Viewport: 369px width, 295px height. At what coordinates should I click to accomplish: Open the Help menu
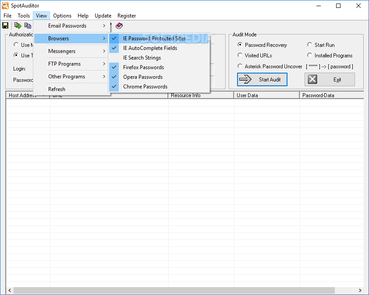click(x=83, y=16)
